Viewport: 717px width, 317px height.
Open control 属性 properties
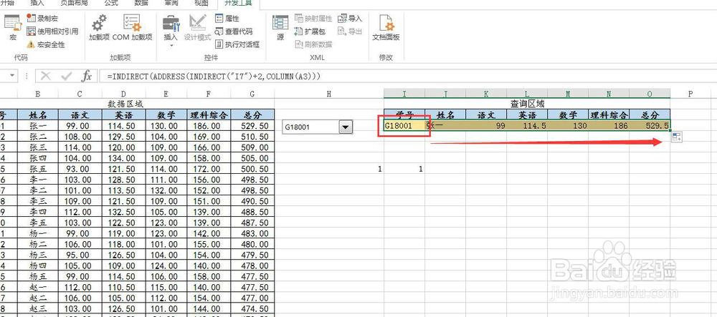coord(227,18)
